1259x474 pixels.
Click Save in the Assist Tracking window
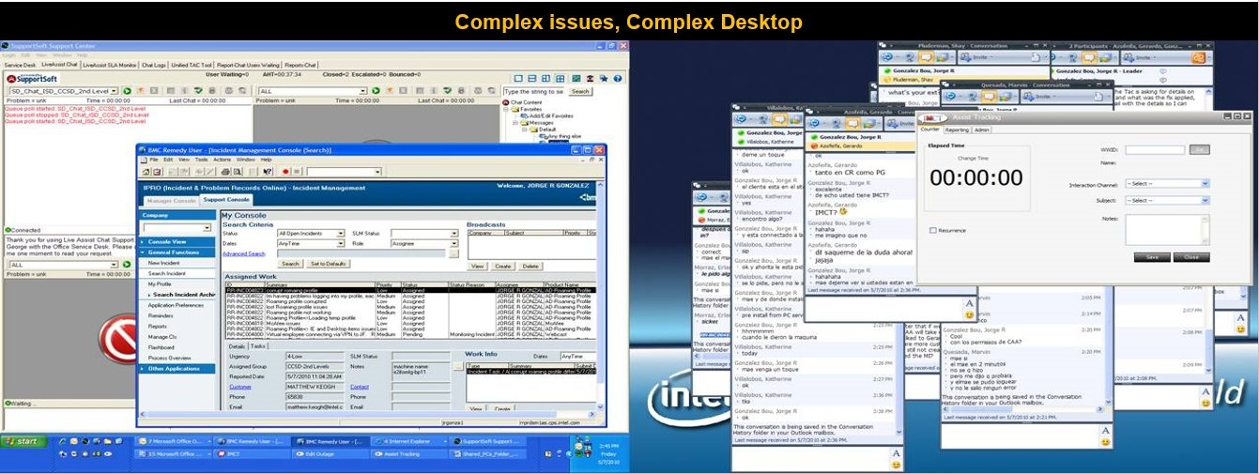pyautogui.click(x=1152, y=256)
